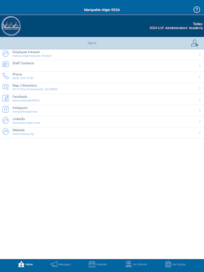Image resolution: width=204 pixels, height=272 pixels.
Task: Tap the Marquette-Alger RESA title
Action: pos(102,10)
